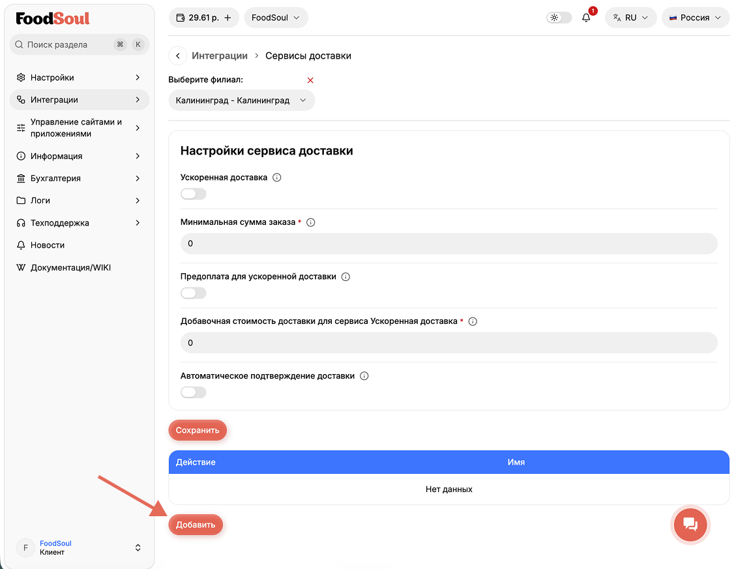Click the Настройки сервиса доставки heading
The image size is (736, 569).
pyautogui.click(x=267, y=151)
